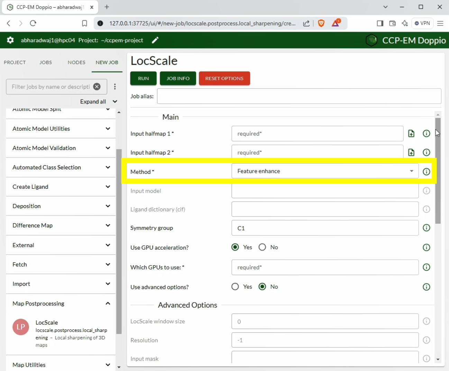This screenshot has width=449, height=371.
Task: Show info for Input halfmap 1
Action: [427, 133]
